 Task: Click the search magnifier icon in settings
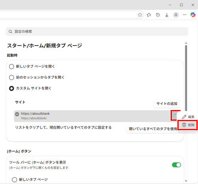pyautogui.click(x=10, y=32)
